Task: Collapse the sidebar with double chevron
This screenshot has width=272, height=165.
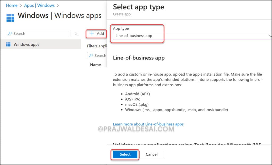Action: [x=76, y=34]
